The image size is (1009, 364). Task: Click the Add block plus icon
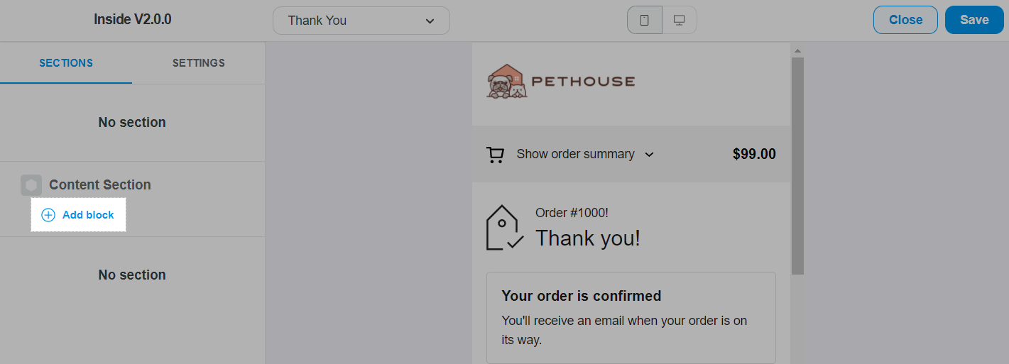click(48, 215)
